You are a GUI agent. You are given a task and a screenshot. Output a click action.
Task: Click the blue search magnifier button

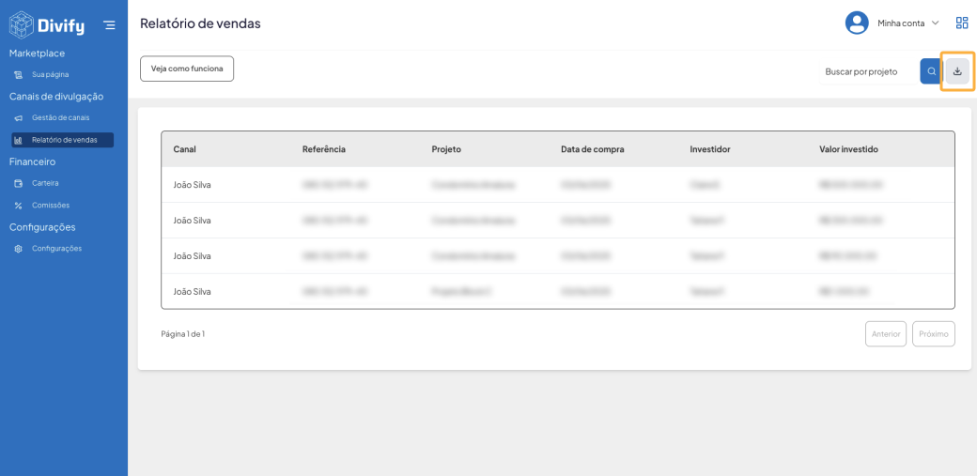tap(931, 71)
